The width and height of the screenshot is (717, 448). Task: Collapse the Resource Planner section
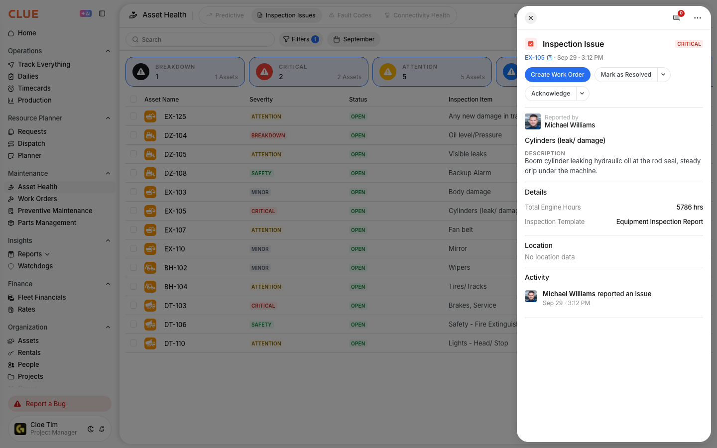coord(108,118)
